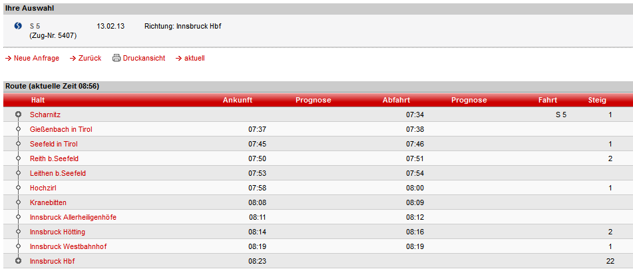
Task: Click the stop marker beside Hochzirl
Action: [x=18, y=188]
